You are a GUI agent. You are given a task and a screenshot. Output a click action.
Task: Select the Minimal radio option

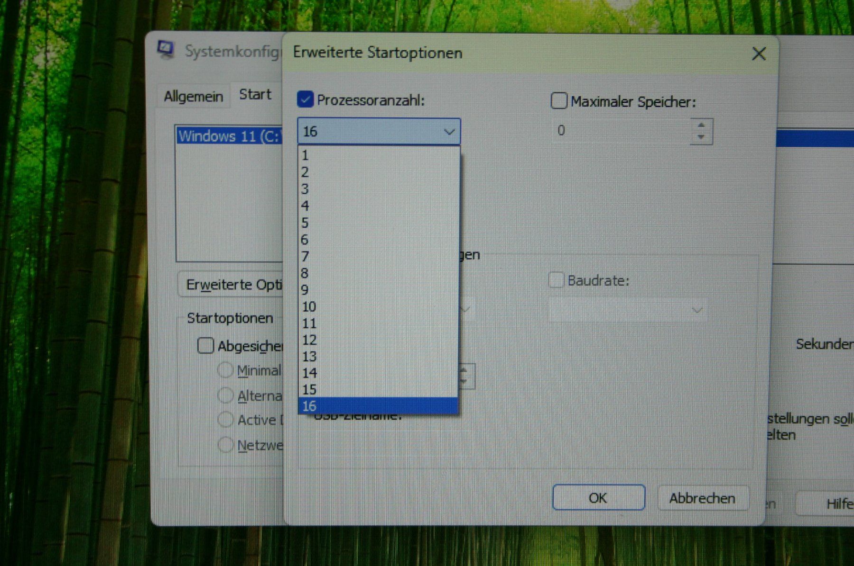tap(225, 370)
